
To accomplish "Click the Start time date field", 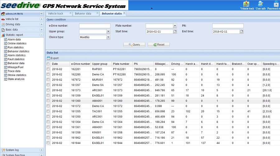I will click(x=159, y=32).
